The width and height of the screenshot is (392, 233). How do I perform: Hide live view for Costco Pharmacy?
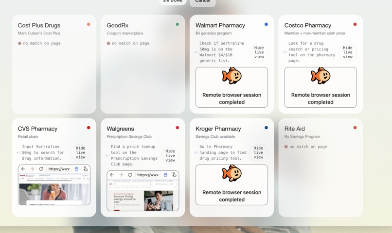(x=348, y=52)
